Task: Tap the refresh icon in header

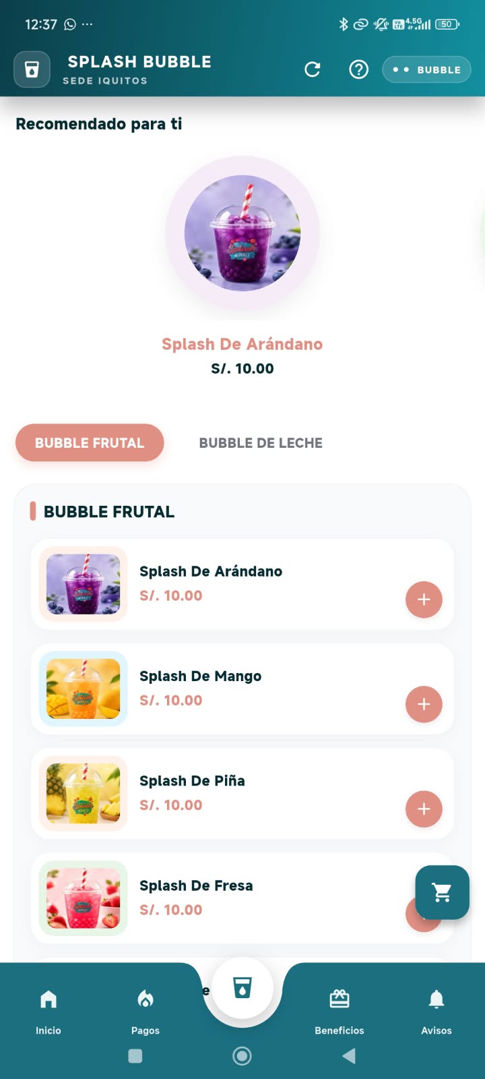Action: point(313,69)
